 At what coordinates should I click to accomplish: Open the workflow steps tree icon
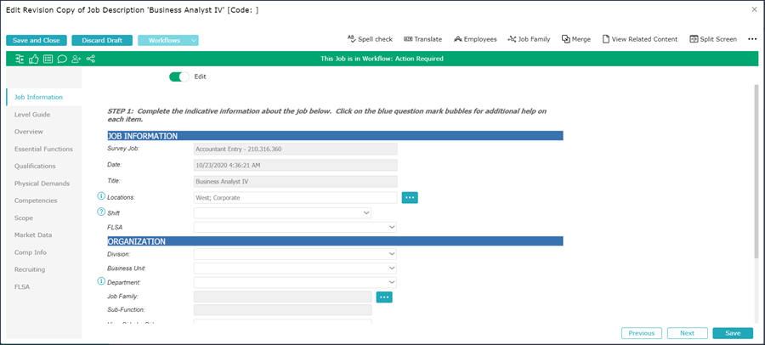coord(20,59)
